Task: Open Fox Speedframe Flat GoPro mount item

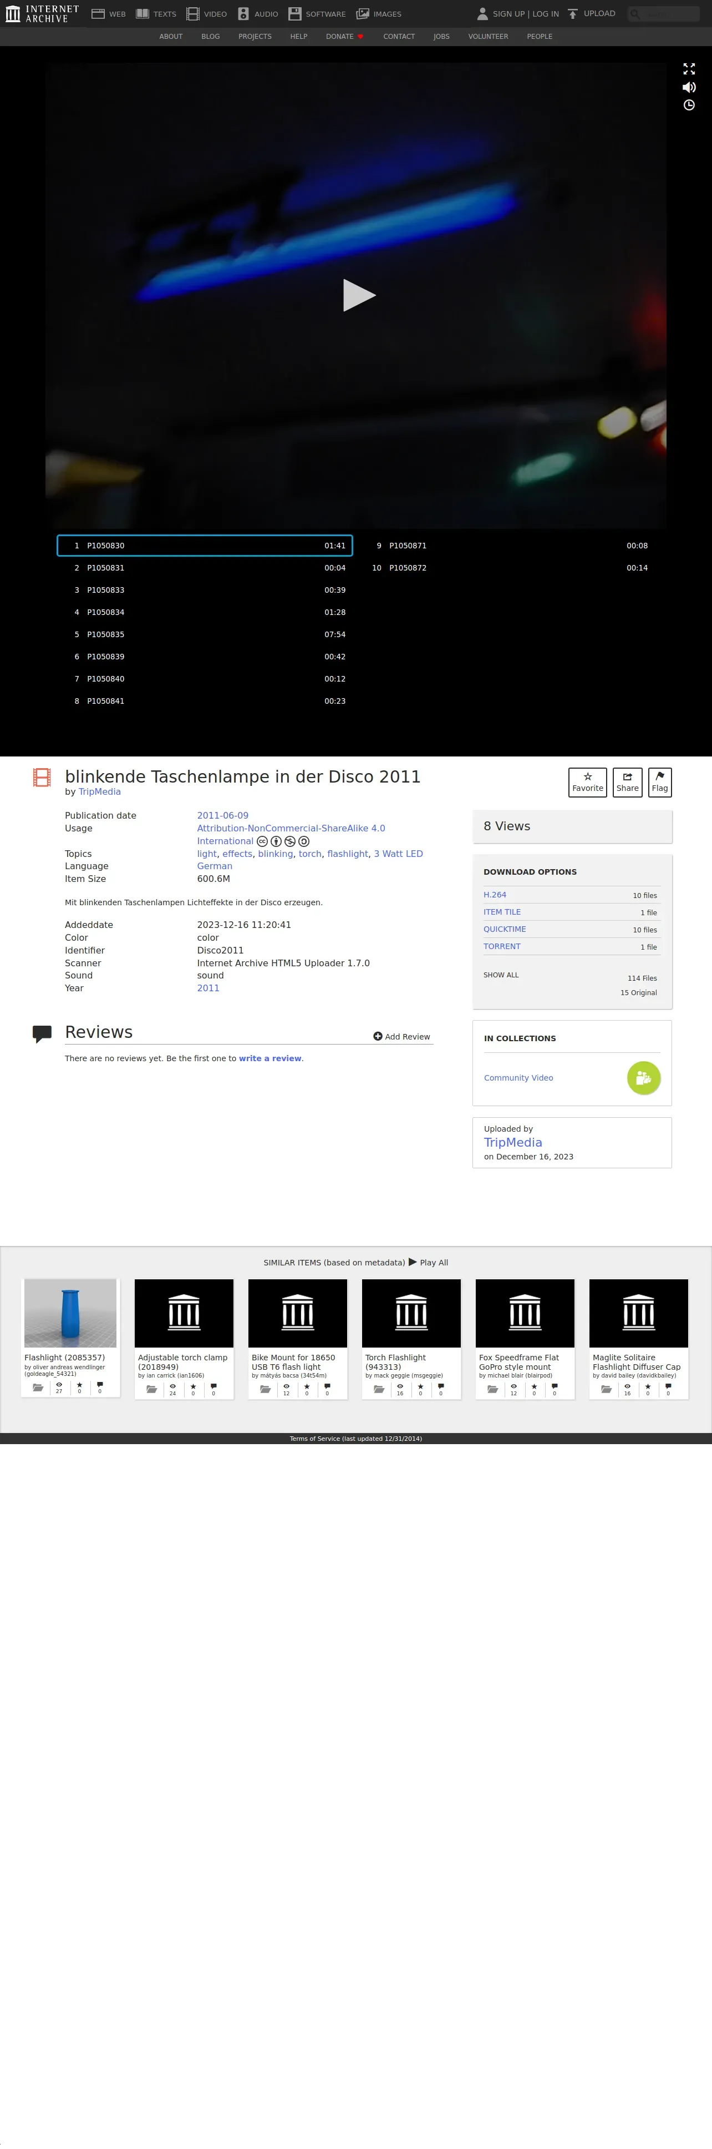Action: click(525, 1339)
